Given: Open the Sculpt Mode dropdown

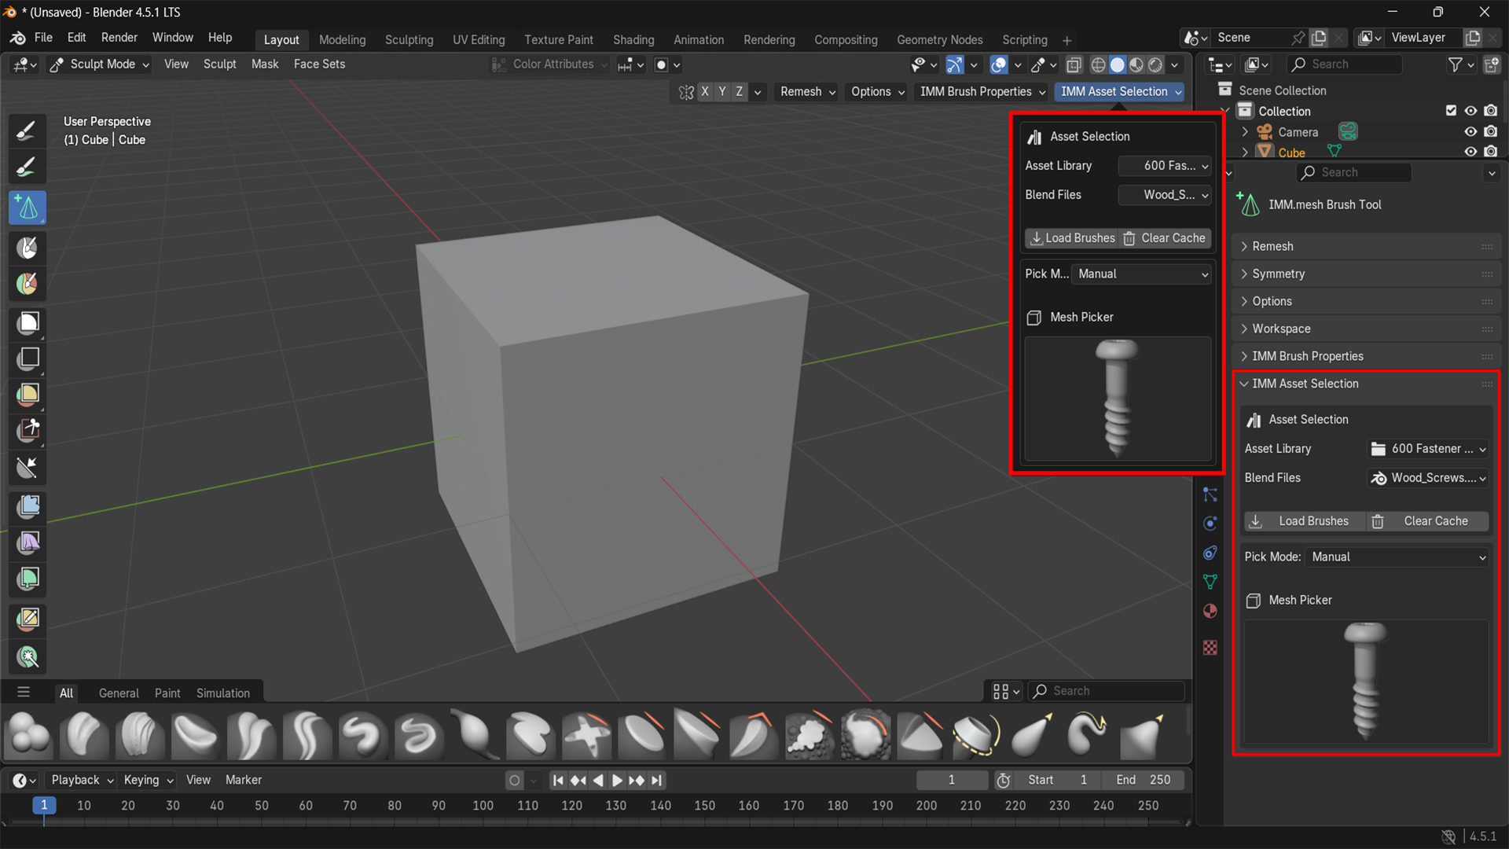Looking at the screenshot, I should pyautogui.click(x=100, y=64).
